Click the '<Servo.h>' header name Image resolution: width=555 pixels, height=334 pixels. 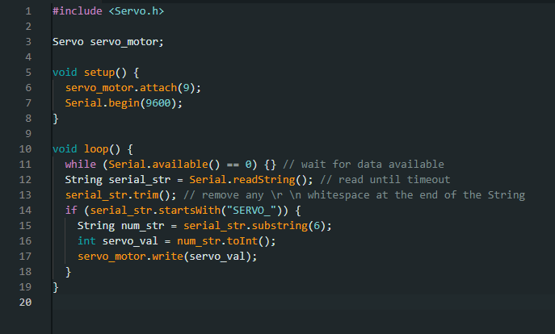pyautogui.click(x=137, y=11)
